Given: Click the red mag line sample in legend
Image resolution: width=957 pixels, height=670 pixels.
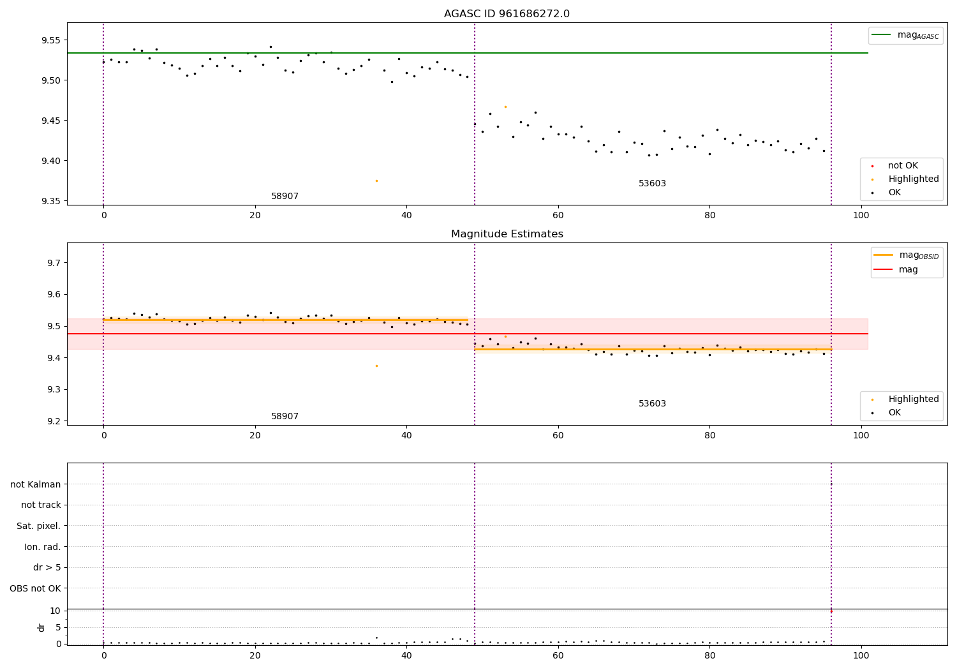Looking at the screenshot, I should [x=883, y=270].
